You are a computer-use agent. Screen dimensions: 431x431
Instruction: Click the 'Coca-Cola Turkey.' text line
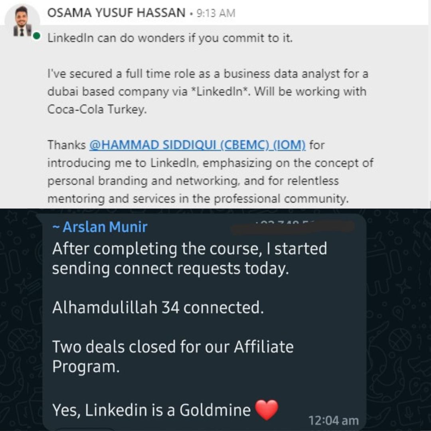(97, 109)
